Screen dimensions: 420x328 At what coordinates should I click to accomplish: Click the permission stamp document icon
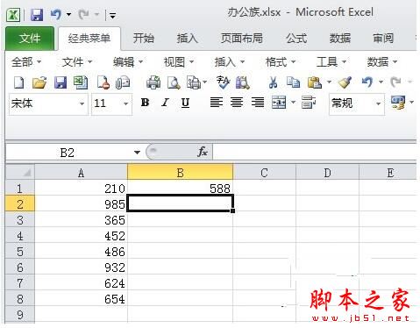[103, 82]
